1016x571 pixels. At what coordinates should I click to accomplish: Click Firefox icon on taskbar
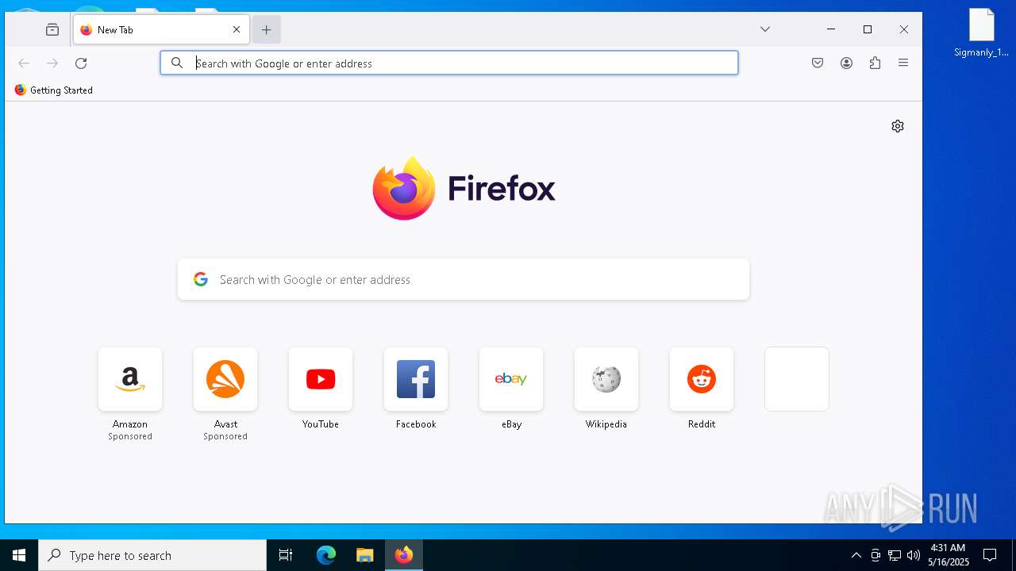tap(404, 555)
